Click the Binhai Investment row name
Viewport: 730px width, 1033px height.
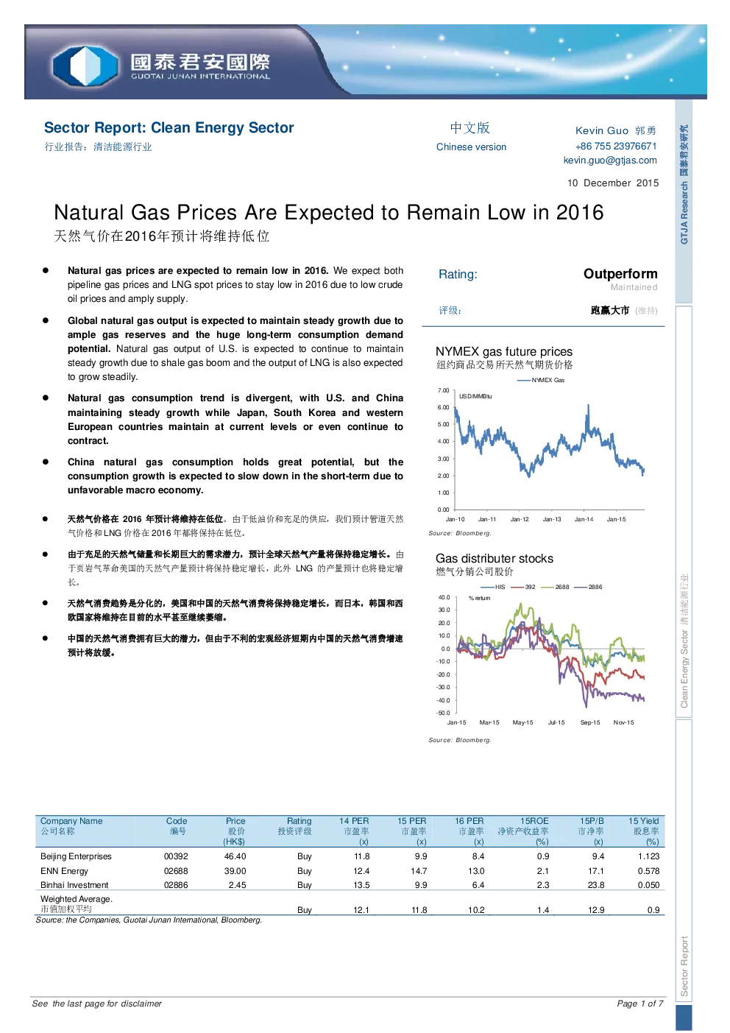74,885
